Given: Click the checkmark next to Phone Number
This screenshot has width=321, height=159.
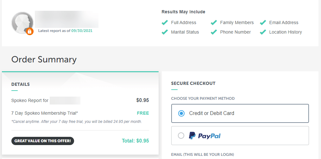Looking at the screenshot, I should [x=214, y=32].
